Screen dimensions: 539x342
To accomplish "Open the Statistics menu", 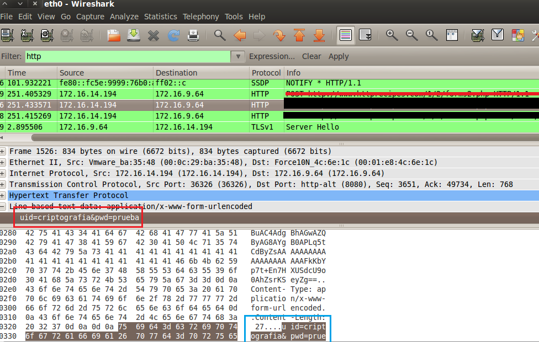I will [x=161, y=17].
